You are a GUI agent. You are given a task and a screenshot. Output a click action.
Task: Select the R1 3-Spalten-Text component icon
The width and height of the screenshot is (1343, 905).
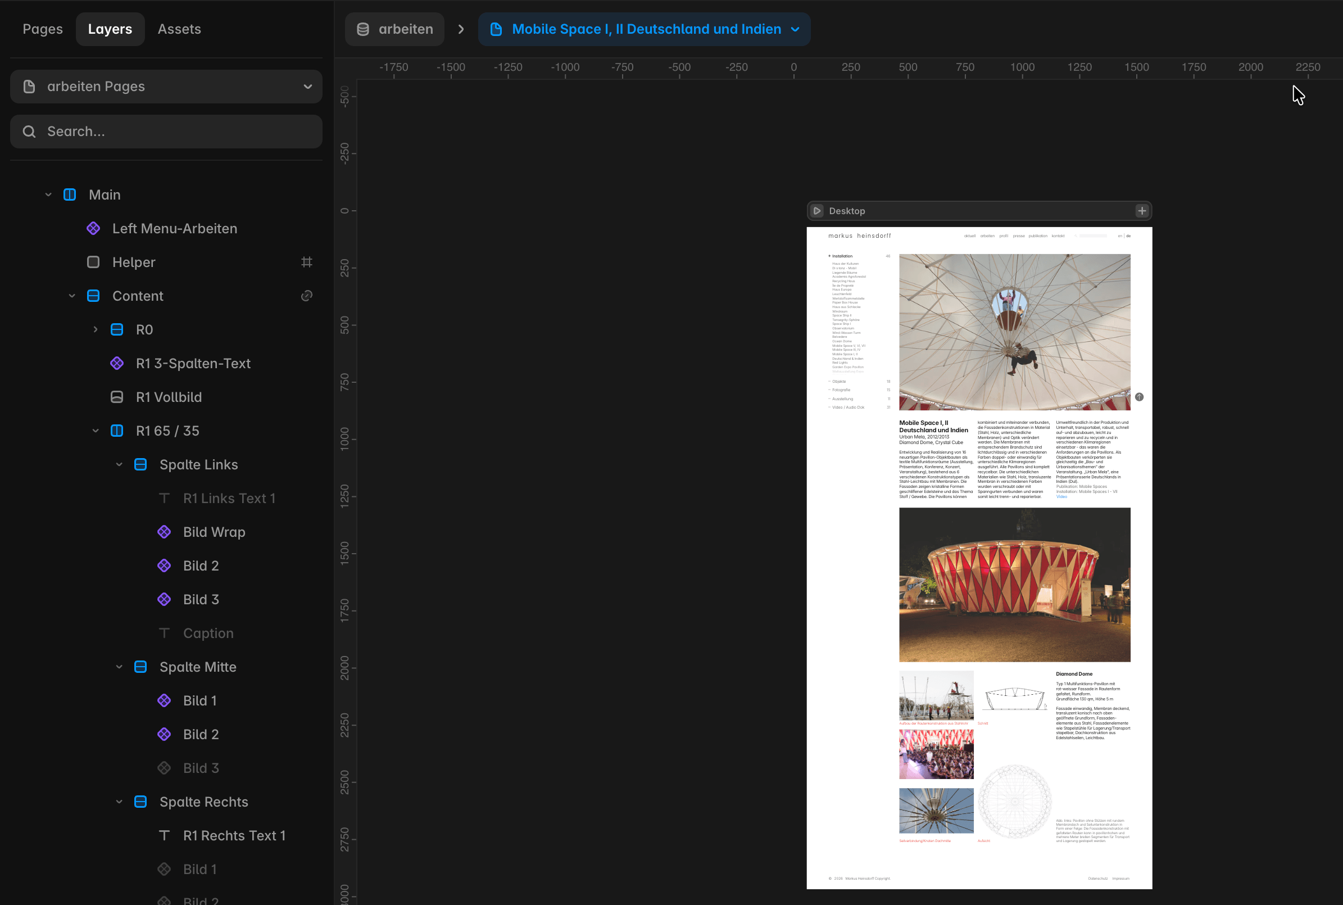(117, 364)
